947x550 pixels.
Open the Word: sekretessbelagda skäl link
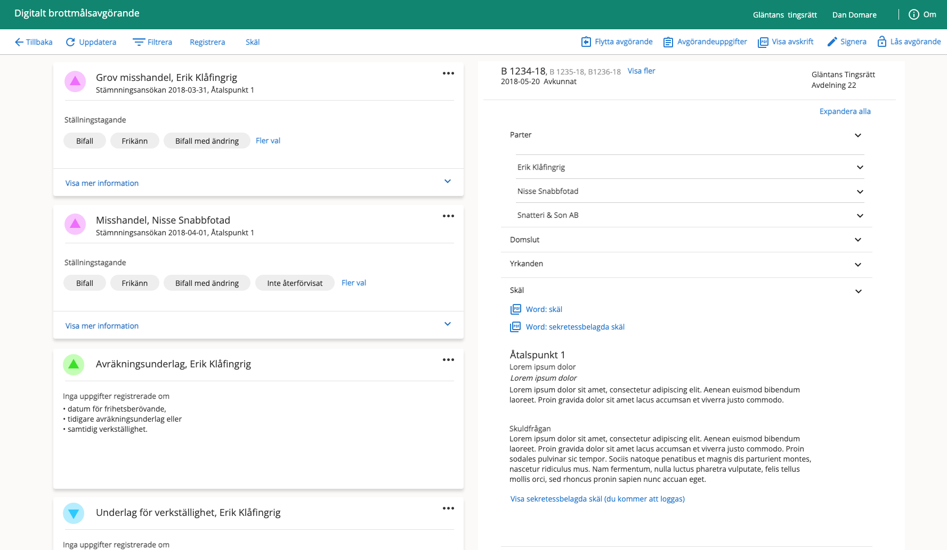[x=575, y=327]
